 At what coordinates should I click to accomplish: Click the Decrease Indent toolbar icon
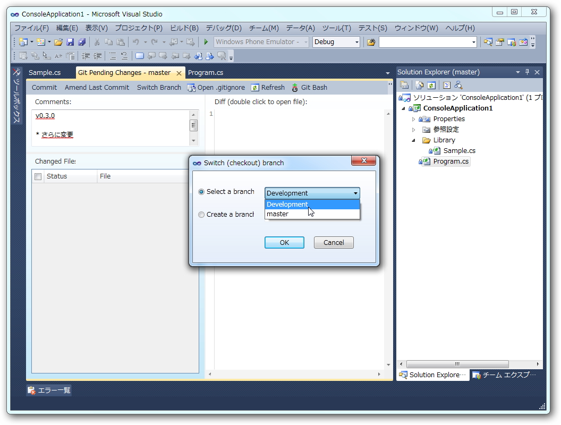pos(86,56)
